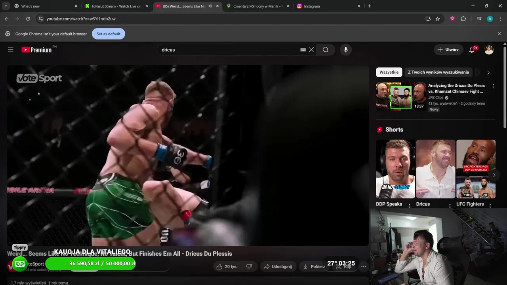
Task: Open Chrome profile R avatar
Action: pyautogui.click(x=490, y=19)
